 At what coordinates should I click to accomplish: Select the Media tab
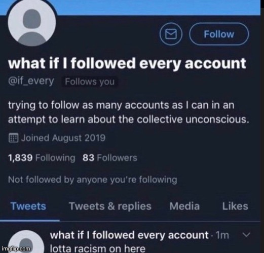pyautogui.click(x=184, y=206)
